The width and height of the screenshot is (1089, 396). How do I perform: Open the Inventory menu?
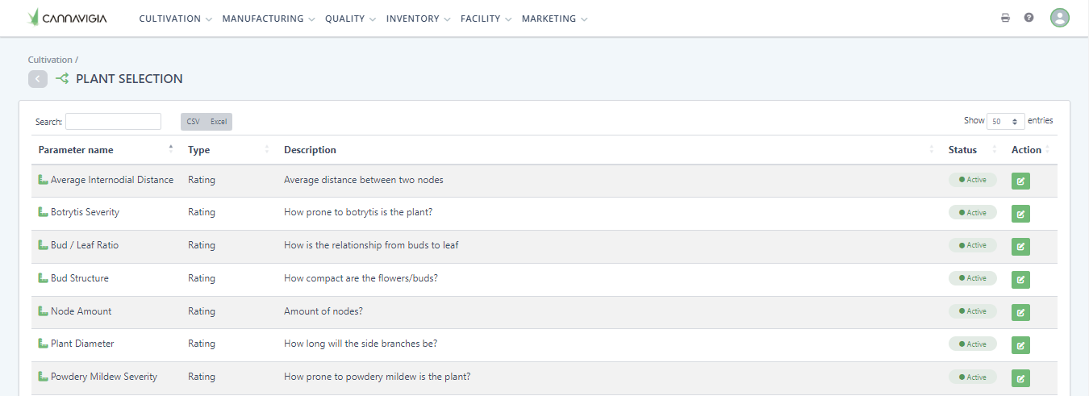[x=418, y=19]
